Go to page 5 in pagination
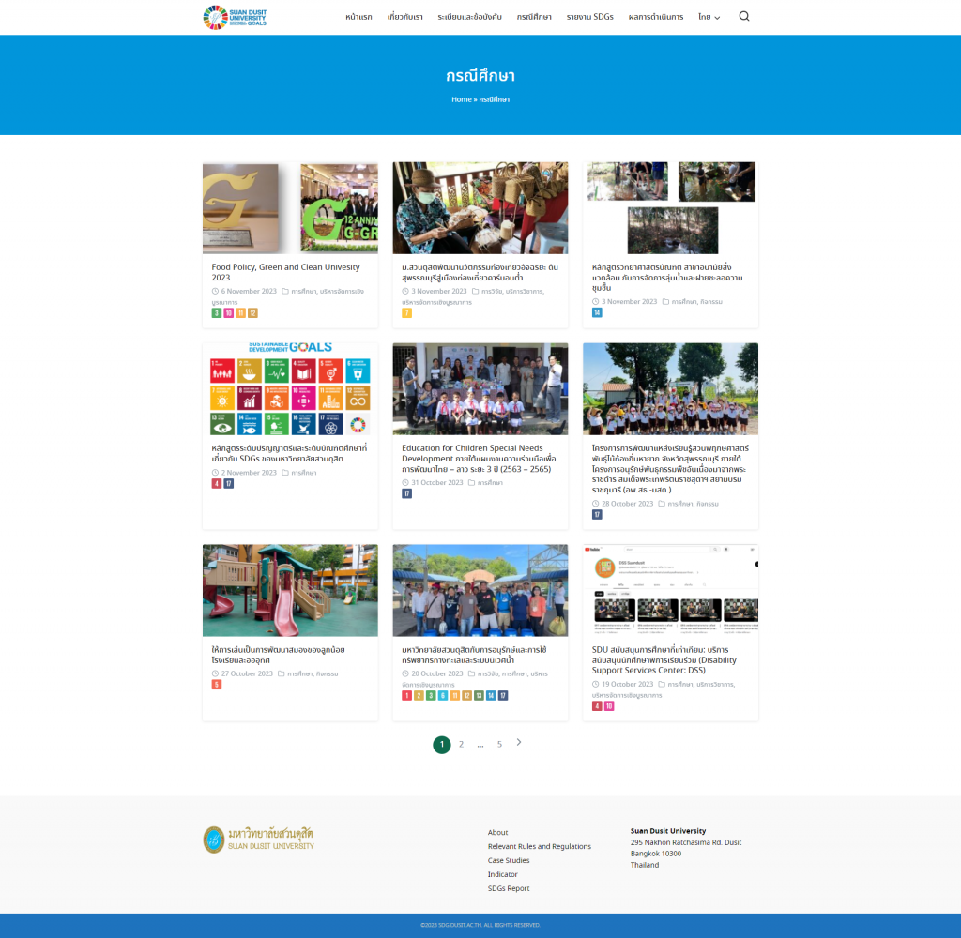The width and height of the screenshot is (961, 938). click(x=499, y=744)
